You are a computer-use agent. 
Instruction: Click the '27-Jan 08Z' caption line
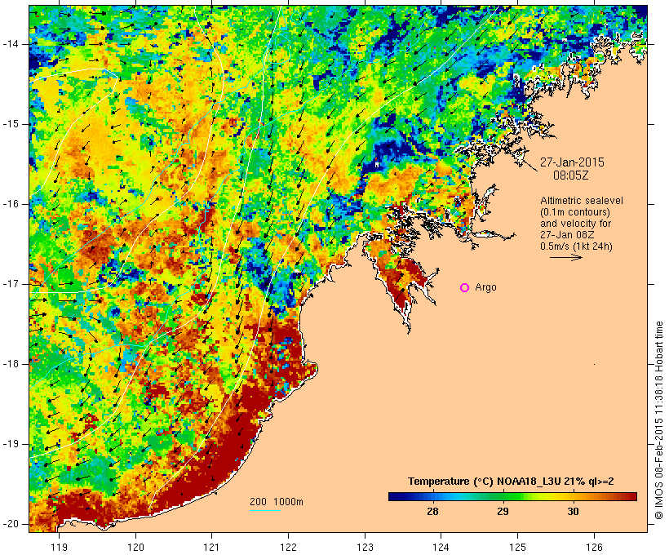[x=568, y=235]
